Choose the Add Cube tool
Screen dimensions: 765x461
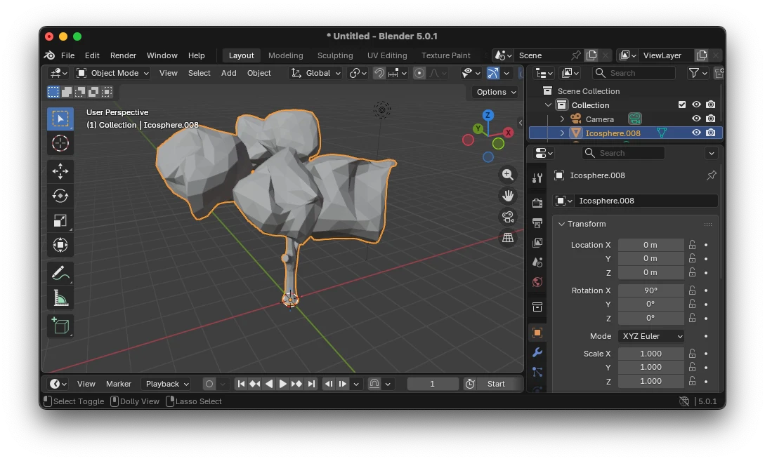pos(60,326)
